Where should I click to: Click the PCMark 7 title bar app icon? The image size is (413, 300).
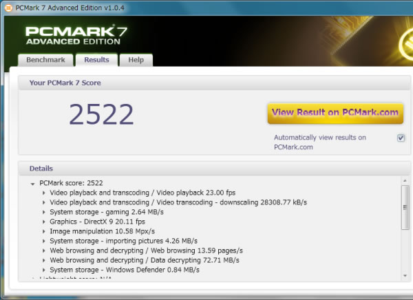(8, 8)
